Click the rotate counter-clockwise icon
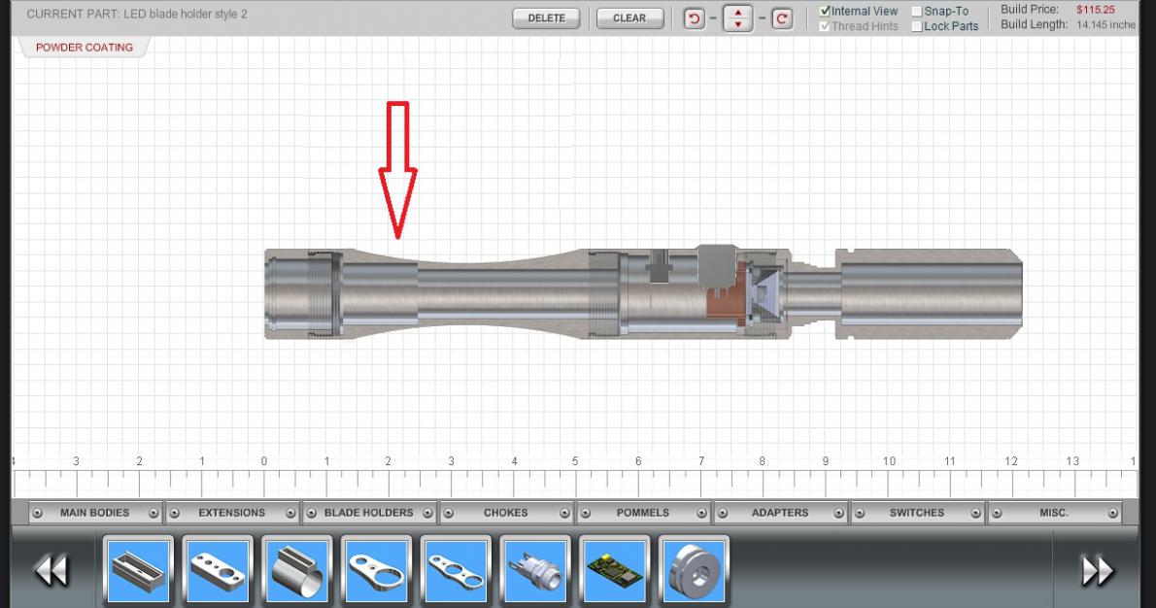The image size is (1156, 608). click(694, 18)
